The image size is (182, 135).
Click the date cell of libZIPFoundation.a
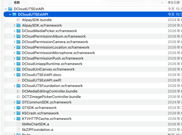pyautogui.click(x=175, y=130)
